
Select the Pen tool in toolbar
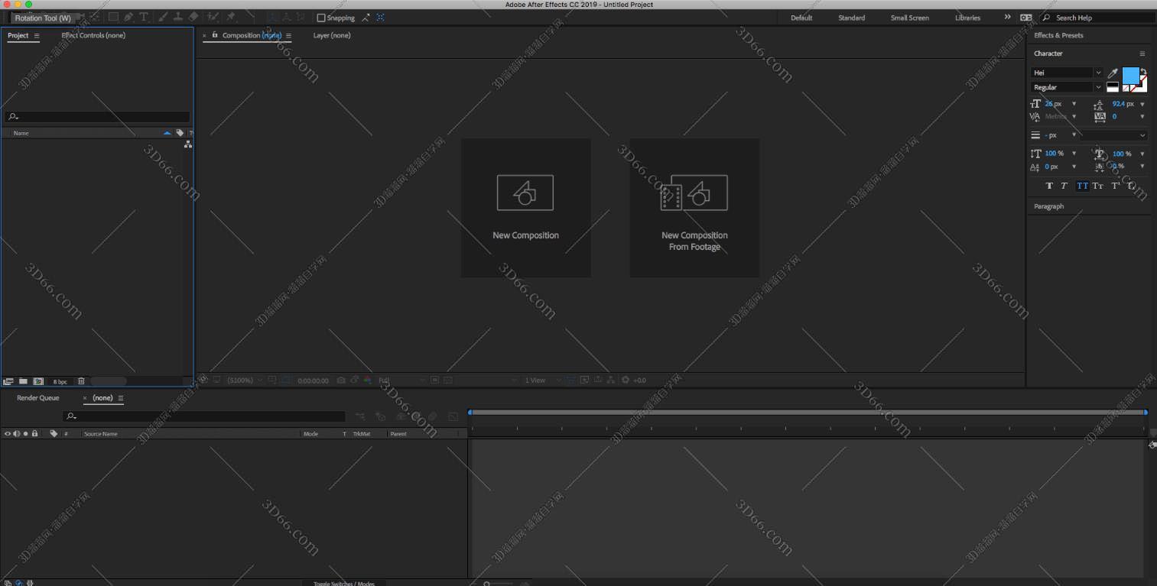(128, 17)
